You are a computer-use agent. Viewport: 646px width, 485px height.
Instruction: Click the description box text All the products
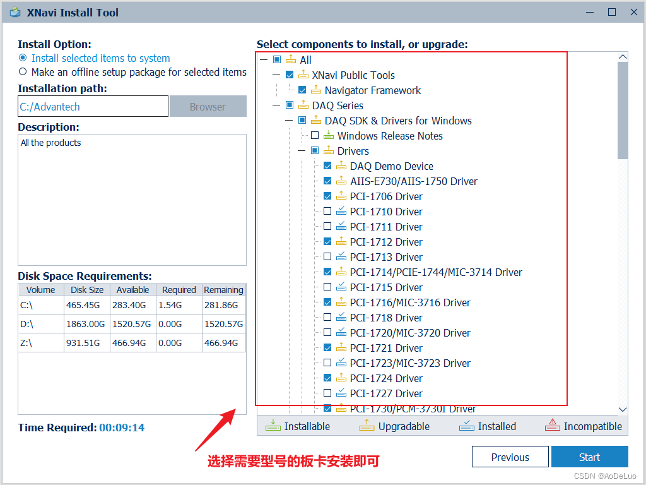coord(50,143)
